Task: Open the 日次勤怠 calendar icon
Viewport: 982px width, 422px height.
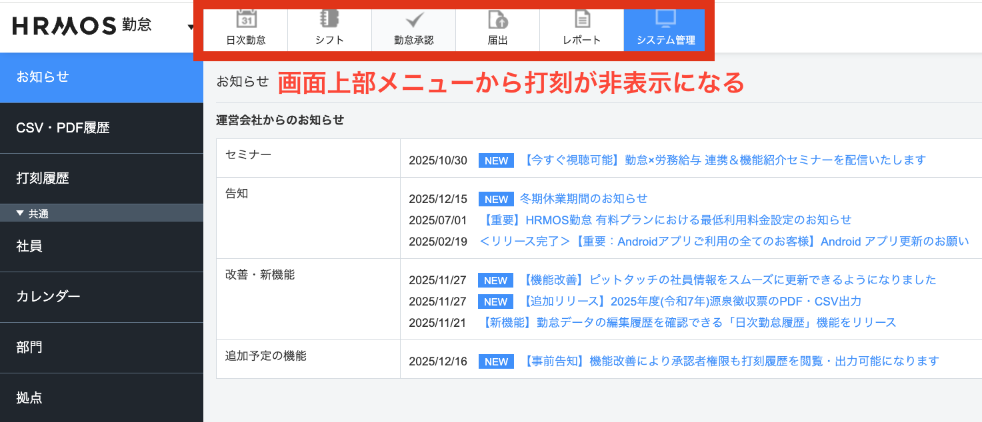Action: point(246,20)
